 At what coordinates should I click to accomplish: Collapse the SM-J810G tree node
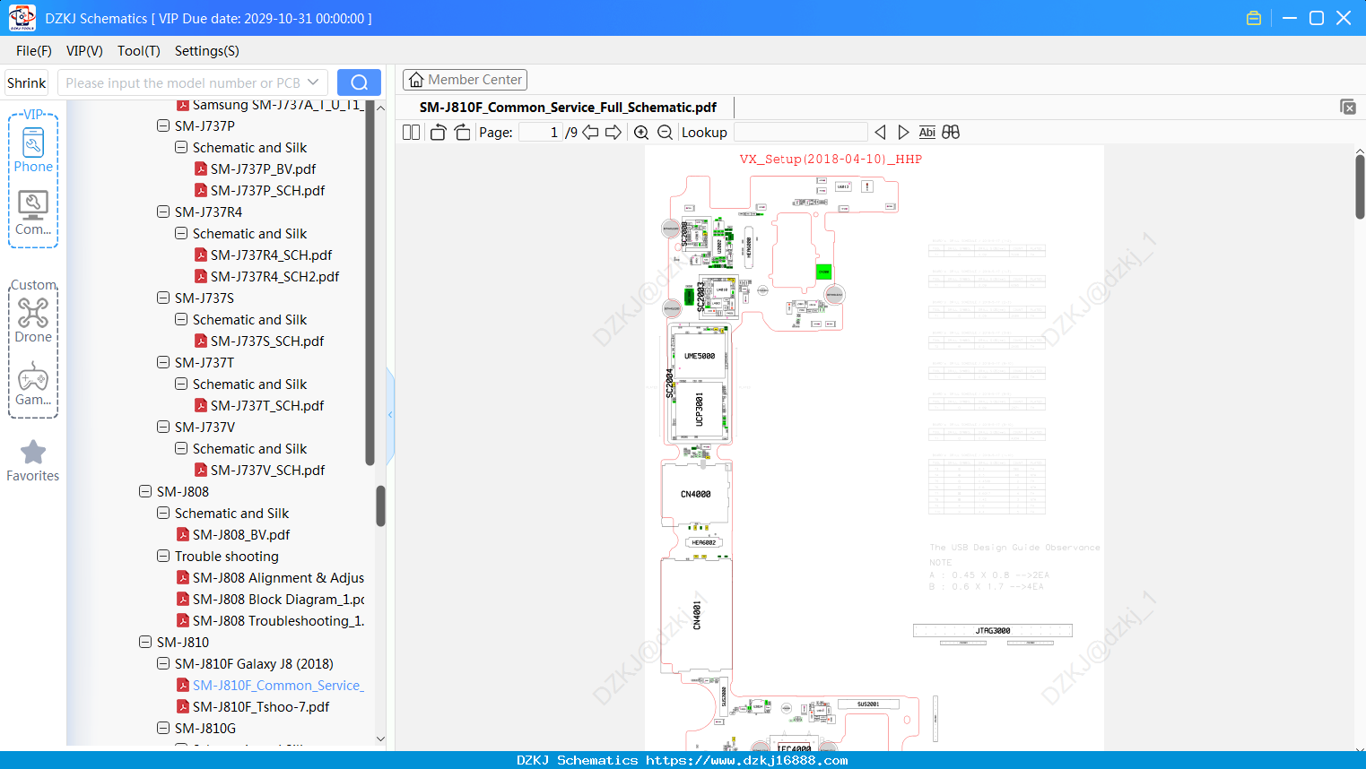[163, 729]
